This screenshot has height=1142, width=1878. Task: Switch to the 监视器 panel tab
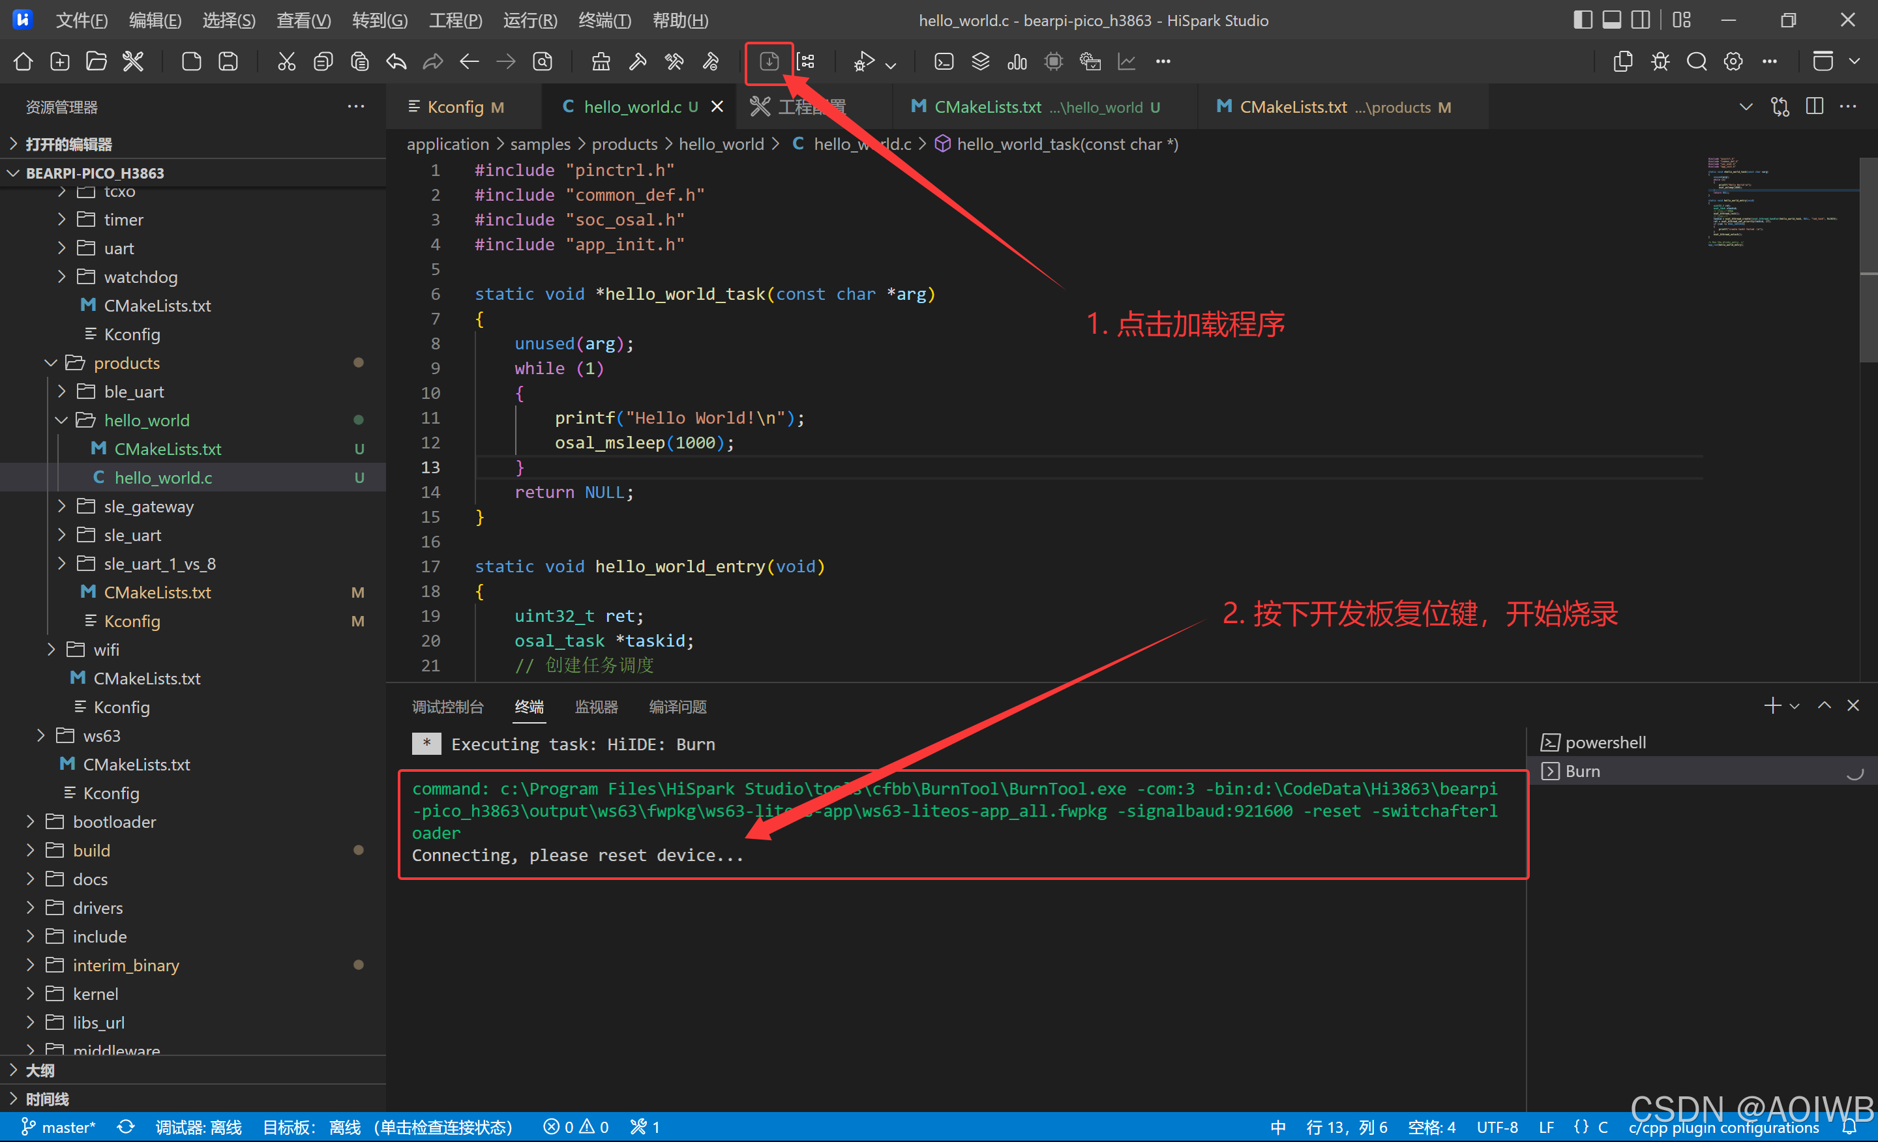click(596, 707)
